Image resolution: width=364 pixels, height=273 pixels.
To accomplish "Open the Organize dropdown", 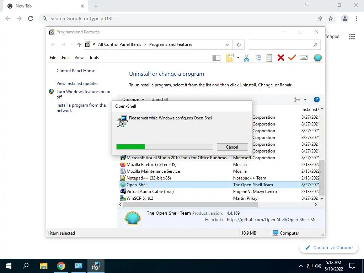I will pyautogui.click(x=133, y=100).
